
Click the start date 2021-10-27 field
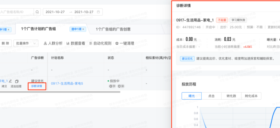pos(55,12)
